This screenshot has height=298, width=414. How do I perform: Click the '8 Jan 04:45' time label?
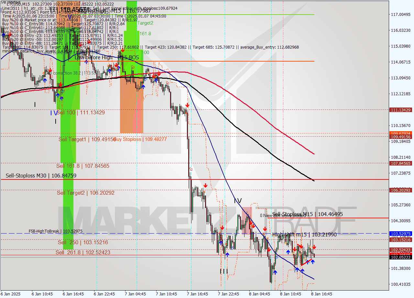(x=260, y=294)
